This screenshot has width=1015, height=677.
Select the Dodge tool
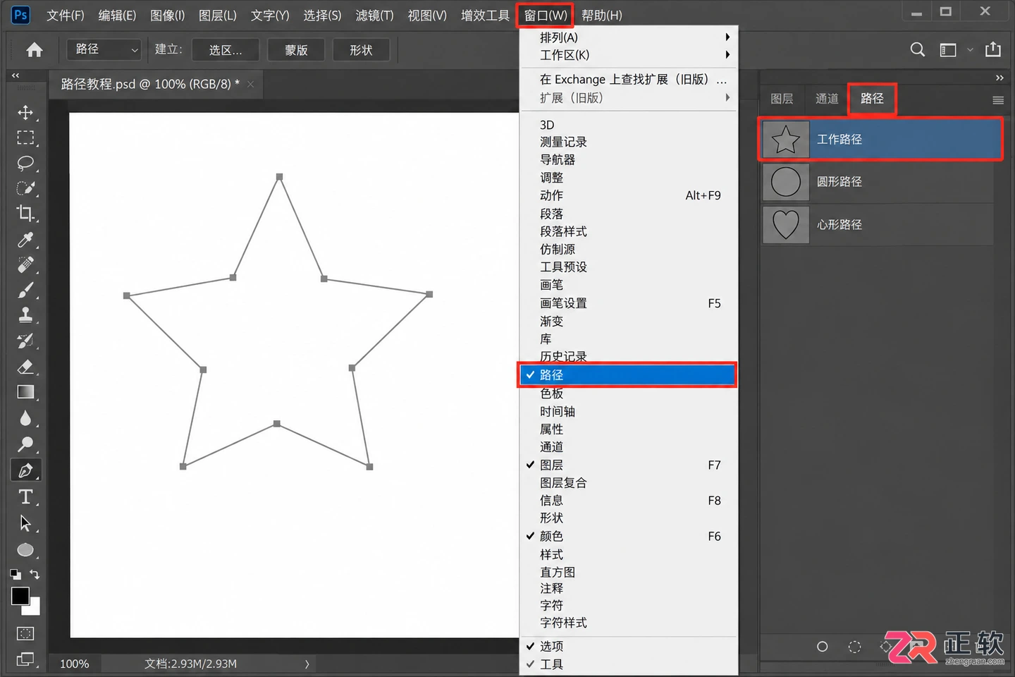click(x=25, y=444)
